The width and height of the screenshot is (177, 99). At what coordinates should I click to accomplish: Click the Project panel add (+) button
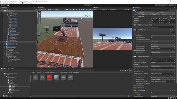(1, 70)
